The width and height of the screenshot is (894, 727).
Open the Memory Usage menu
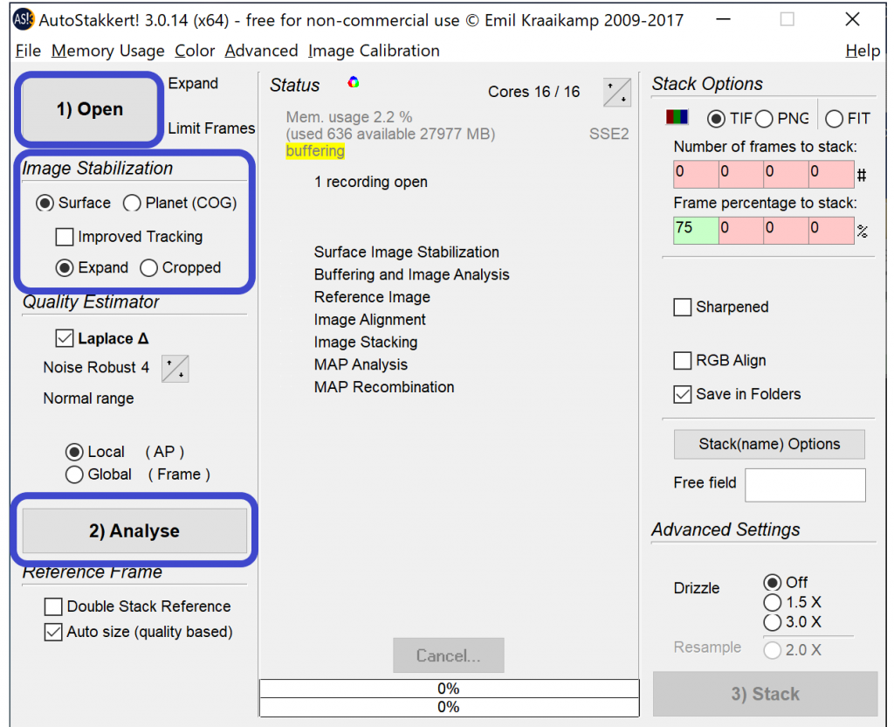(x=107, y=51)
